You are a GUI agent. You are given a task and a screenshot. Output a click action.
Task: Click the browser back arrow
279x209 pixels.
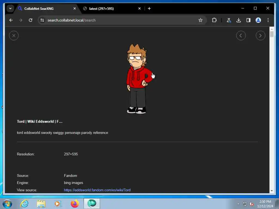(x=11, y=20)
